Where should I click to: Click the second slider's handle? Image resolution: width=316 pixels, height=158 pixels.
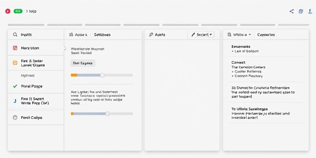pyautogui.click(x=107, y=113)
